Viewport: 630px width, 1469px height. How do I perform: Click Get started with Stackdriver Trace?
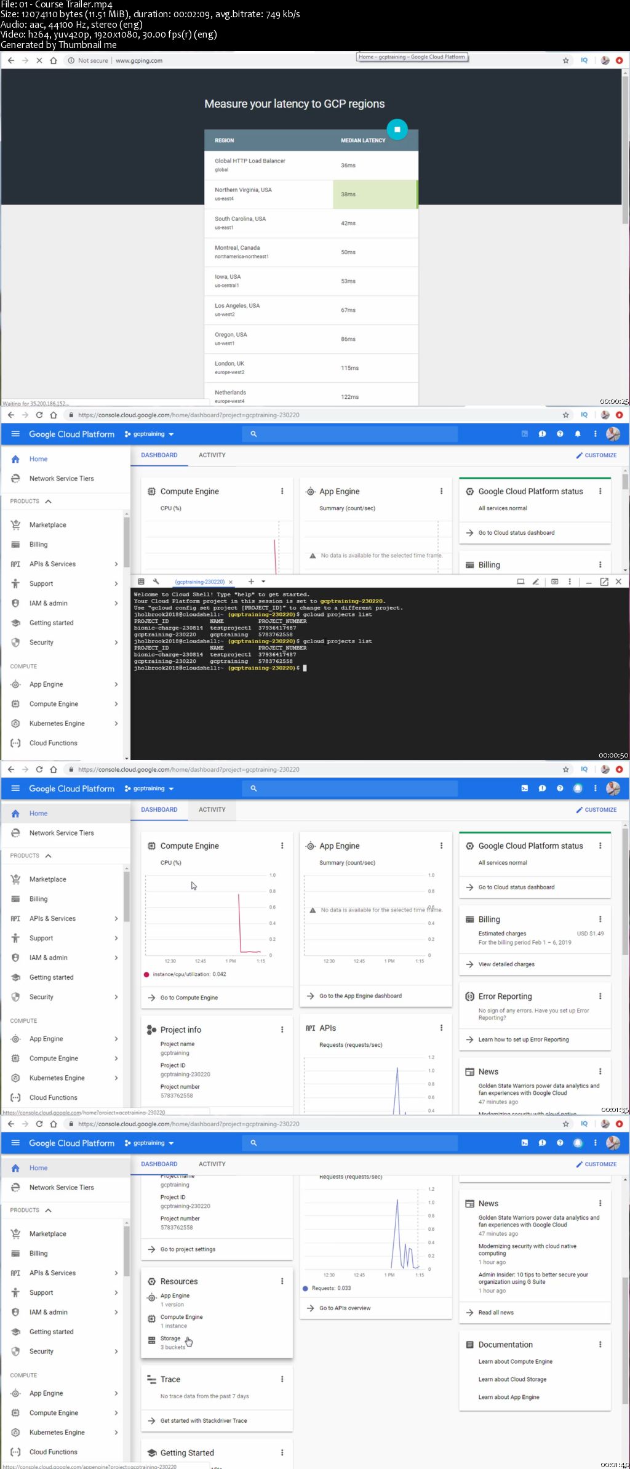204,1420
